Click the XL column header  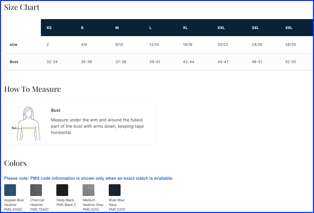(185, 28)
